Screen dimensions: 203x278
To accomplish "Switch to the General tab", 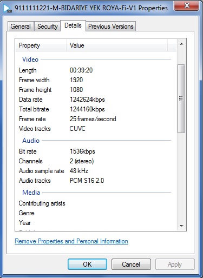I will [21, 27].
